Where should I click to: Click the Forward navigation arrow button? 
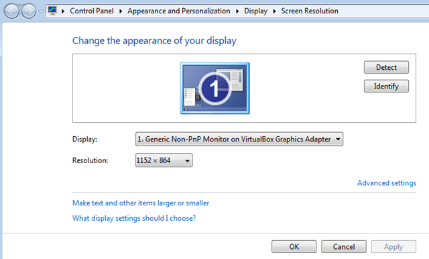click(x=29, y=11)
